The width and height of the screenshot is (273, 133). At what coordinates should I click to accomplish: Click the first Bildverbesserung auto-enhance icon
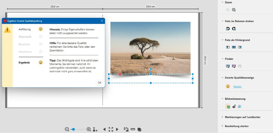[x=228, y=106]
